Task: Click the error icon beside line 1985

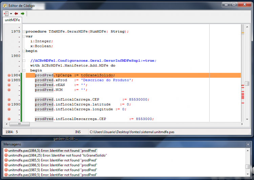Action: [x=9, y=80]
